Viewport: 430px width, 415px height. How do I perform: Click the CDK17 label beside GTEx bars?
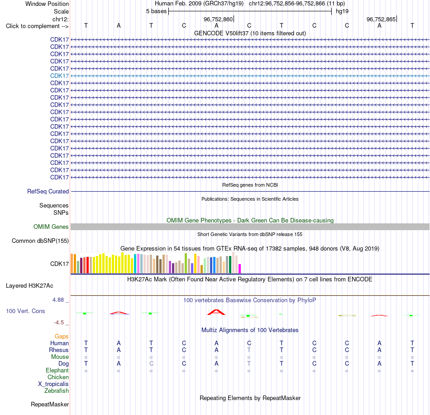click(59, 264)
